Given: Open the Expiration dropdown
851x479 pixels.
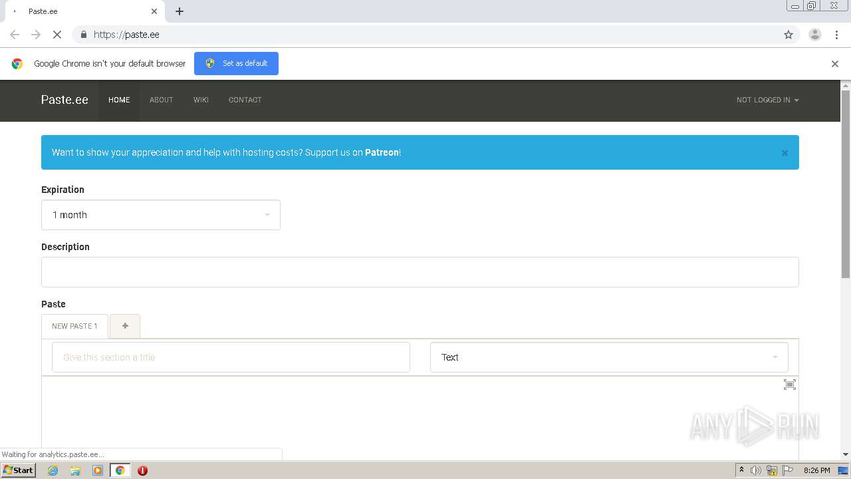Looking at the screenshot, I should [161, 215].
